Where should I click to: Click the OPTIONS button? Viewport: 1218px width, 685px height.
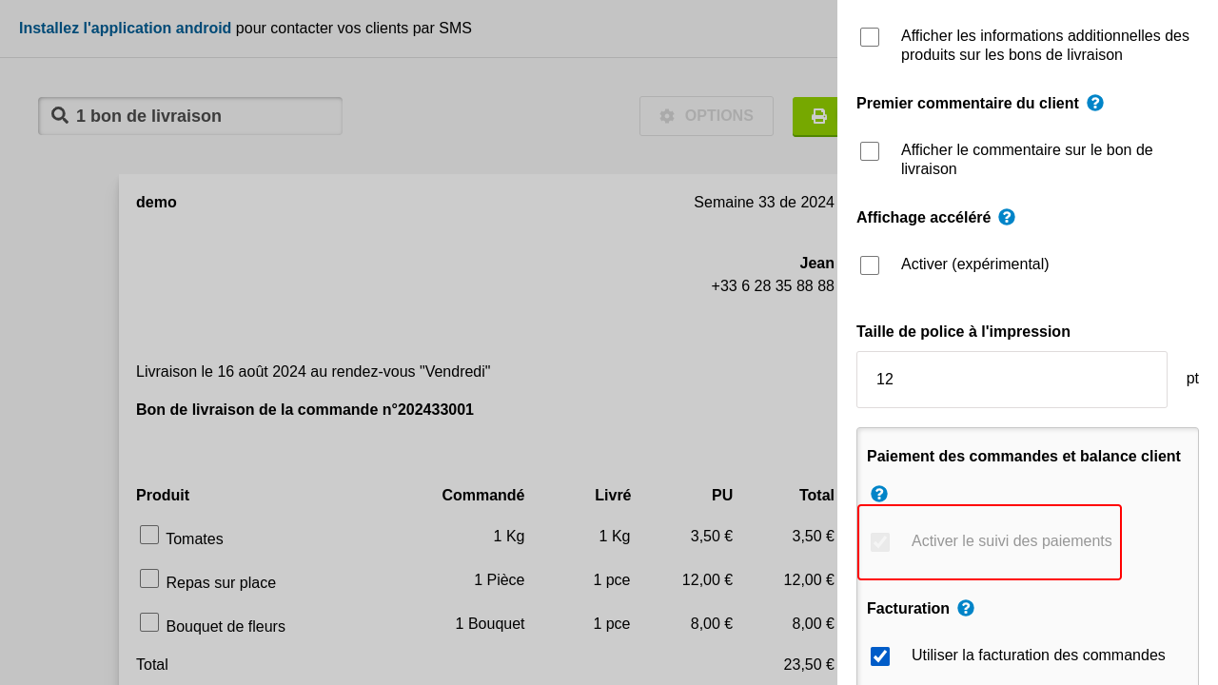[706, 116]
